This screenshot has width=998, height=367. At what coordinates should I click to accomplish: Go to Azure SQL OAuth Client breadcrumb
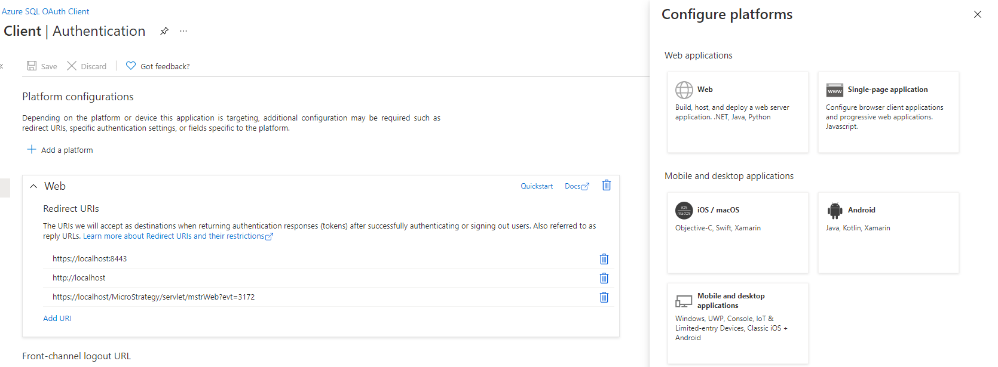point(45,11)
